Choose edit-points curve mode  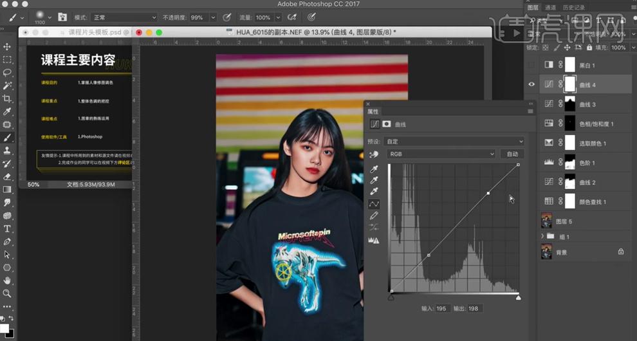coord(374,204)
